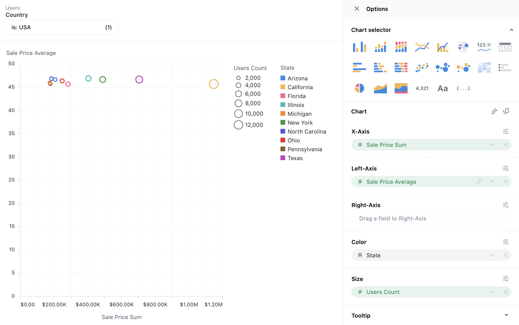The image size is (519, 325).
Task: Remove State field from Color
Action: [x=505, y=255]
